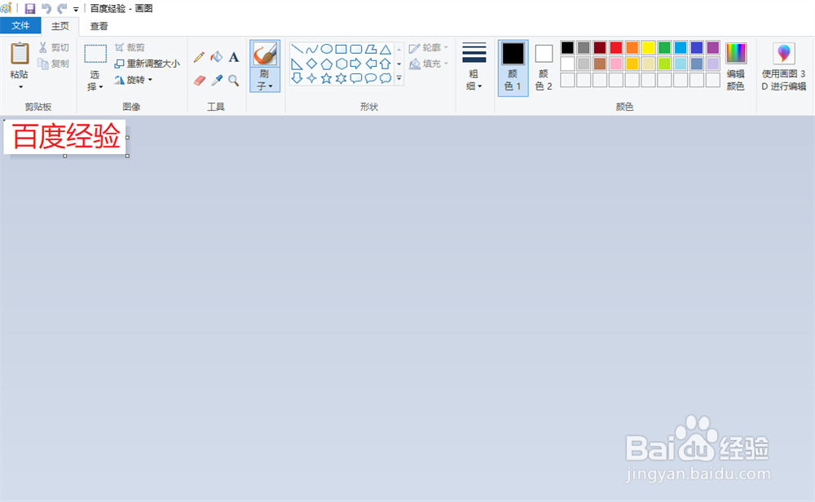The height and width of the screenshot is (502, 815).
Task: Activate Color 1 (颜色 1) selector
Action: [x=513, y=68]
